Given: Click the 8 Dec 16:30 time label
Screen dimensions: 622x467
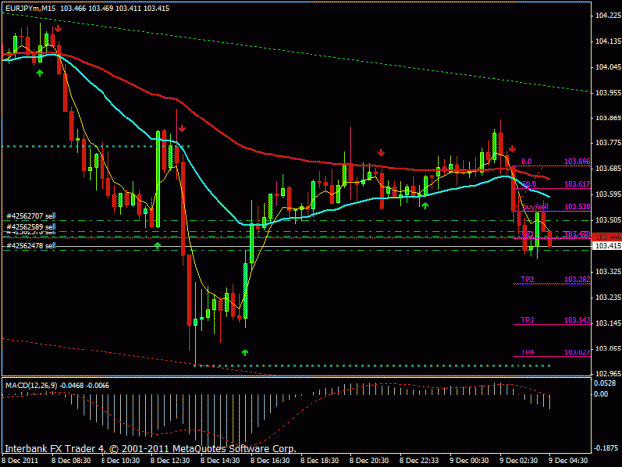Looking at the screenshot, I should tap(270, 461).
